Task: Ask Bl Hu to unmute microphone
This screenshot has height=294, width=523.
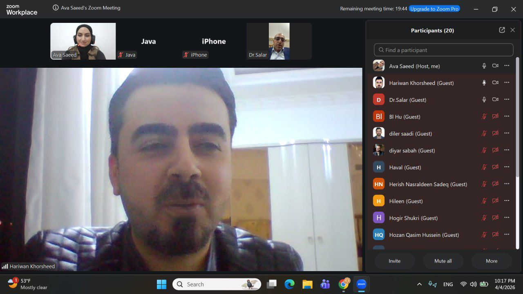Action: 484,117
